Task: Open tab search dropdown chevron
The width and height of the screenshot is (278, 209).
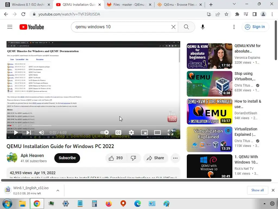Action: (234, 4)
